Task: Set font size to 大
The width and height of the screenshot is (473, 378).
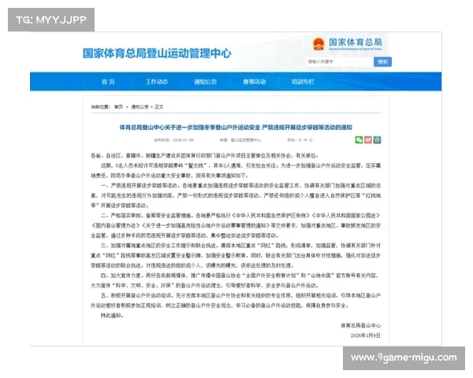Action: tap(300, 140)
